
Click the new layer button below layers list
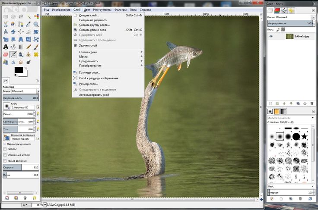(270, 103)
